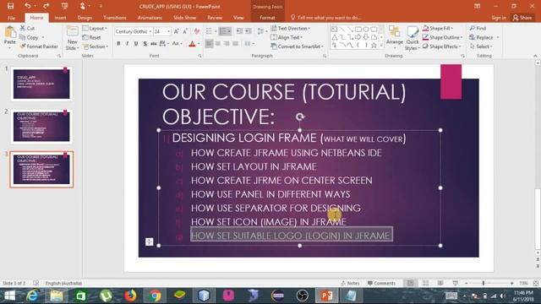
Task: Open the File tab
Action: click(11, 18)
